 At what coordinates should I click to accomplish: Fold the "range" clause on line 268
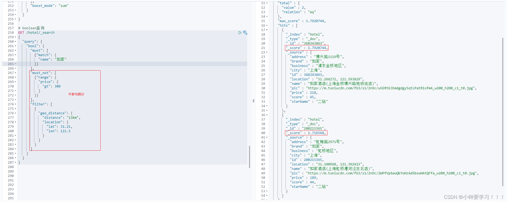point(16,77)
